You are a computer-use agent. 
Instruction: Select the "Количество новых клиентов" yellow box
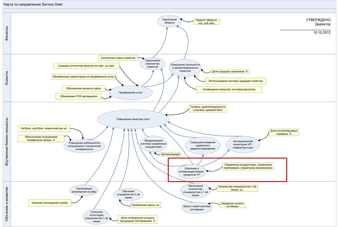[118, 58]
